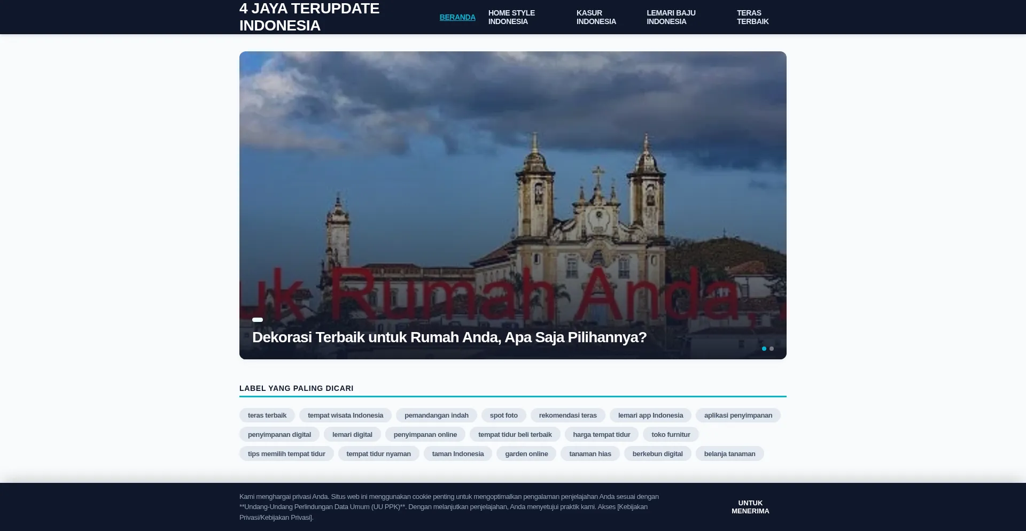Choose the 'toko furnitur' tag

coord(671,435)
